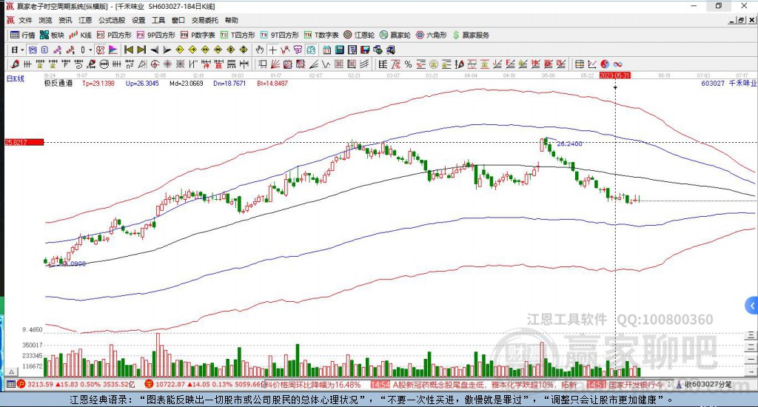This screenshot has height=407, width=758.
Task: Click the 日K线 chart label
Action: point(15,78)
